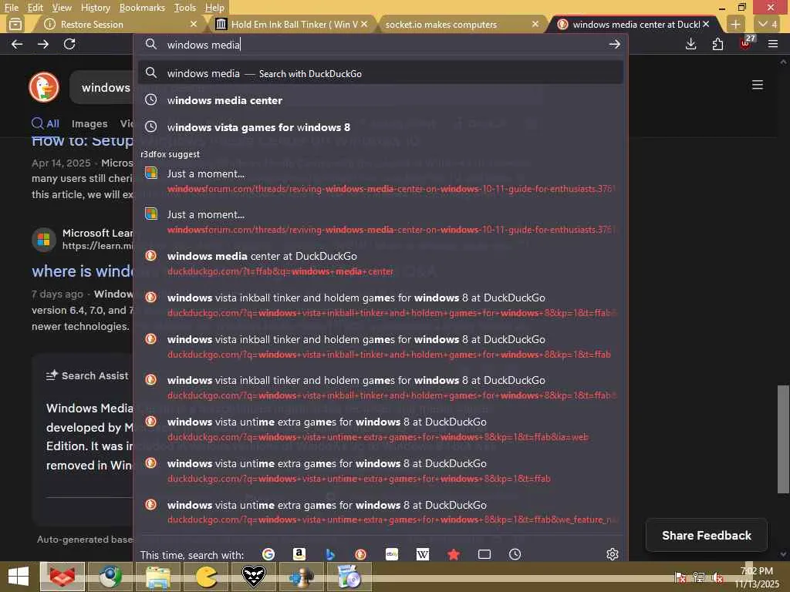
Task: Search open tabs using the tab icon
Action: (x=484, y=554)
